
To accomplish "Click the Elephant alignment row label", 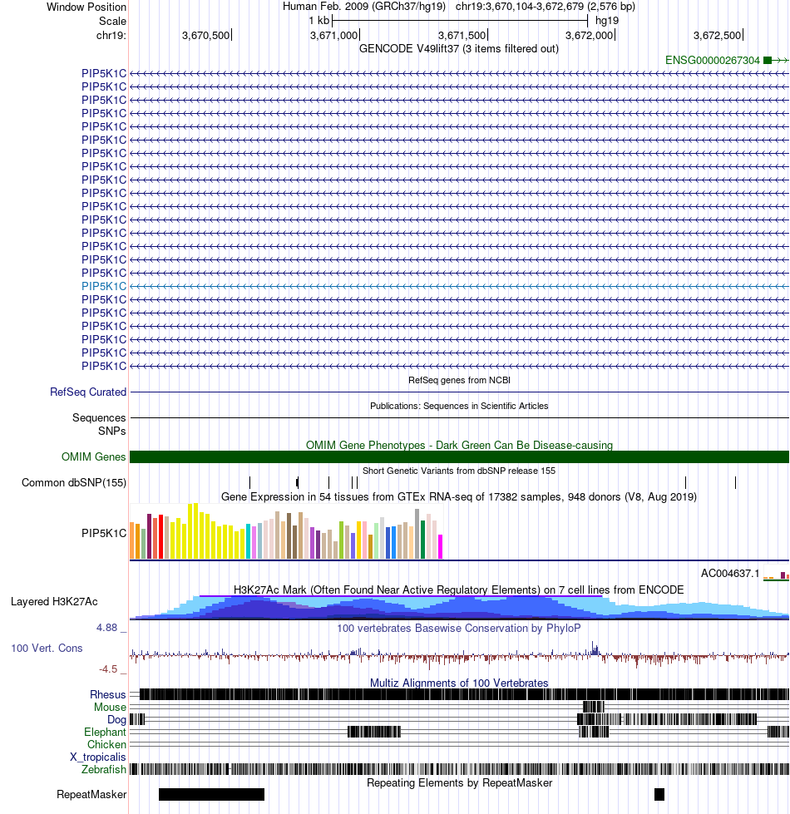I will pos(105,732).
